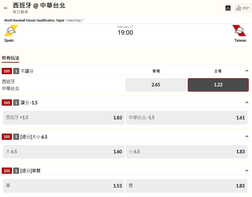Click the Spain team cap logo
The image size is (252, 197).
(11, 30)
